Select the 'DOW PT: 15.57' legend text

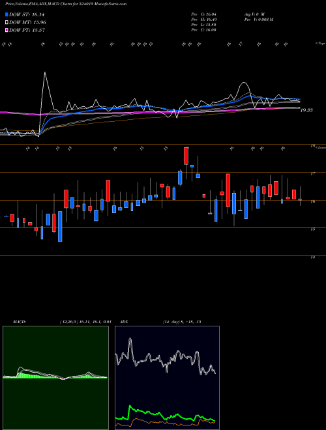pyautogui.click(x=27, y=30)
